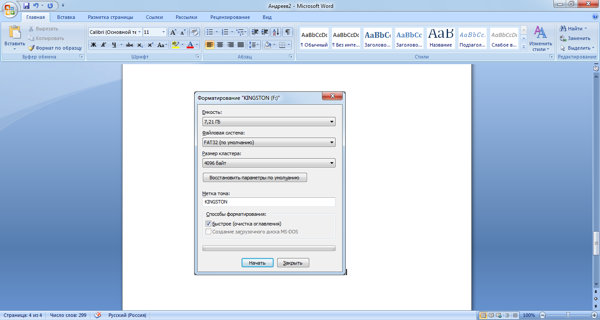Align text to the right
The image size is (600, 320).
[230, 45]
